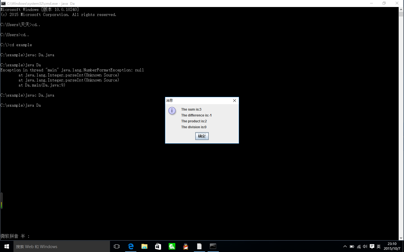
Task: Minimize the cmd.exe window
Action: pos(371,3)
